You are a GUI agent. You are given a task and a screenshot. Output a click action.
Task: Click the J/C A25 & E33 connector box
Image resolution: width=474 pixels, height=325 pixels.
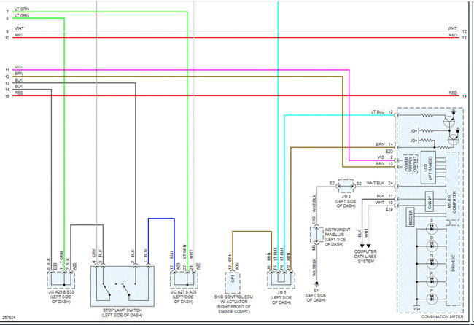click(61, 280)
